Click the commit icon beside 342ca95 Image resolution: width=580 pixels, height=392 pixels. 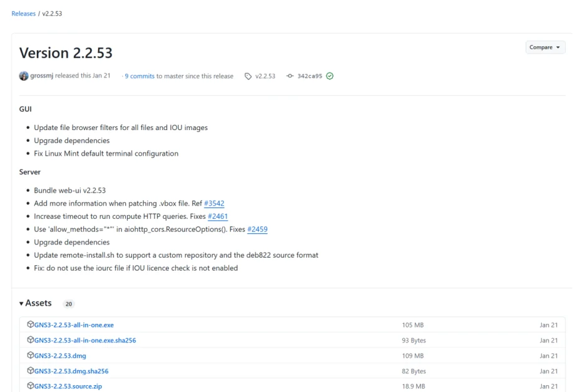(x=290, y=76)
